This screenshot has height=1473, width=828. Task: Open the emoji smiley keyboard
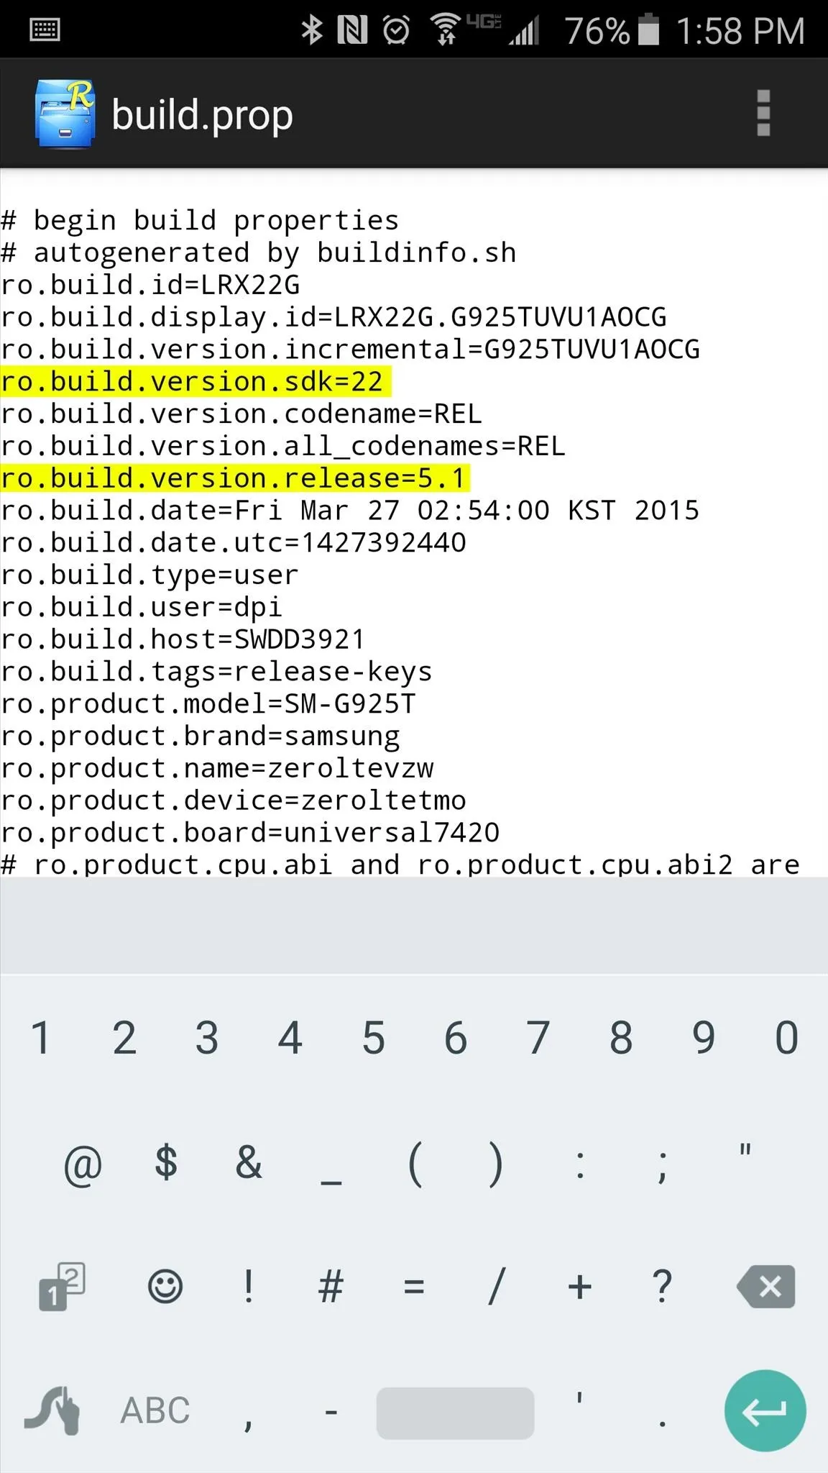[165, 1286]
